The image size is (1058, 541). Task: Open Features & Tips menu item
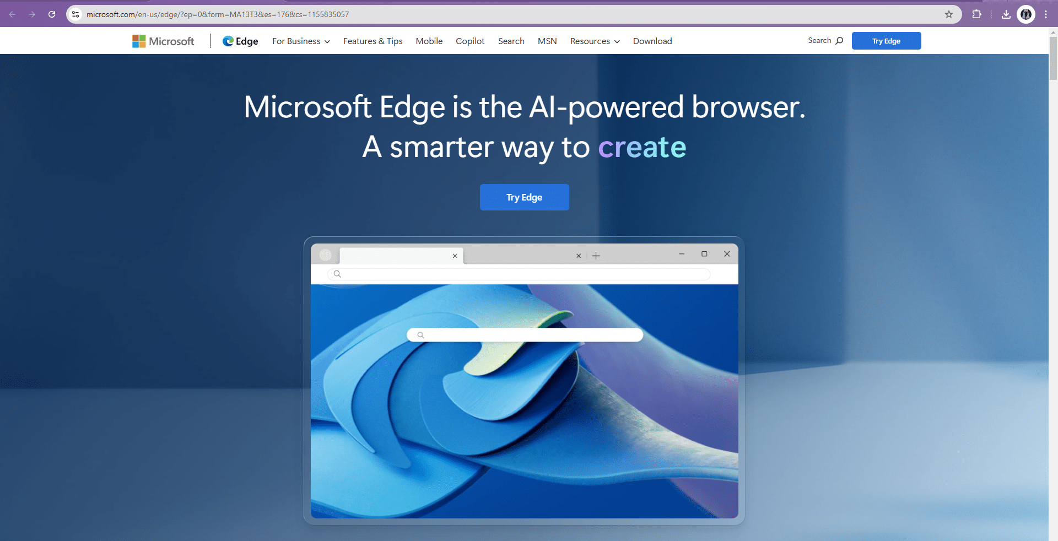click(373, 41)
